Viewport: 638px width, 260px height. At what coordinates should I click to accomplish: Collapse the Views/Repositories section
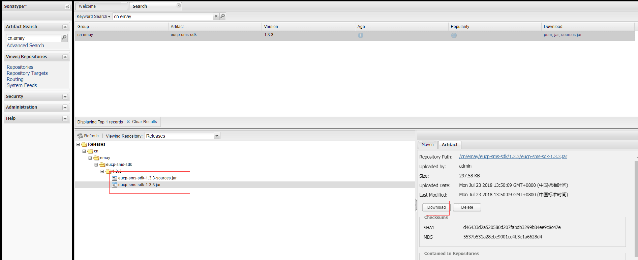pos(65,57)
